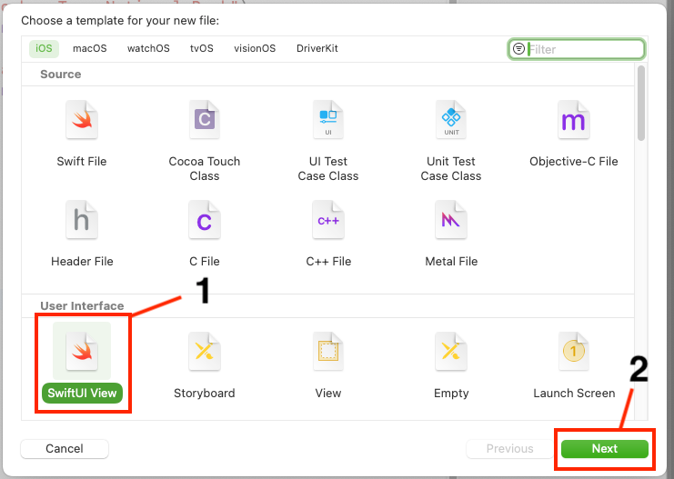The image size is (674, 479).
Task: Click the Cancel button
Action: click(x=65, y=448)
